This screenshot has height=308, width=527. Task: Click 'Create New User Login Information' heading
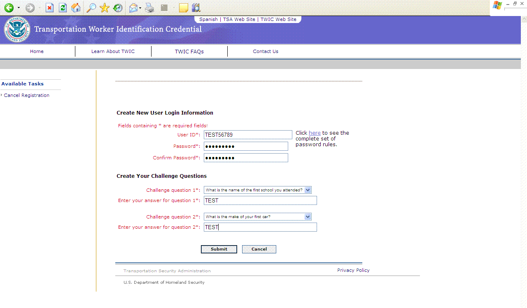click(x=165, y=113)
